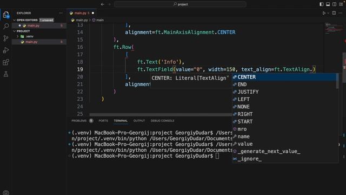This screenshot has width=346, height=195.
Task: Select END in the autocomplete list
Action: [x=284, y=84]
